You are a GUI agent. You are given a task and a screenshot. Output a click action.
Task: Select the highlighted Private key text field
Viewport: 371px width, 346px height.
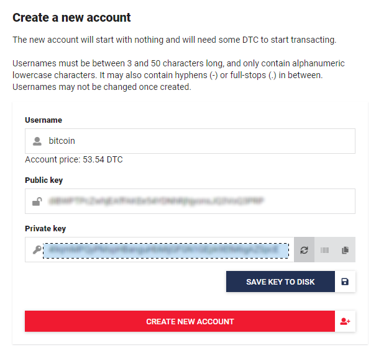pos(166,251)
